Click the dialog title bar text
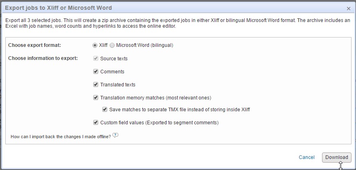The width and height of the screenshot is (356, 170). [58, 8]
